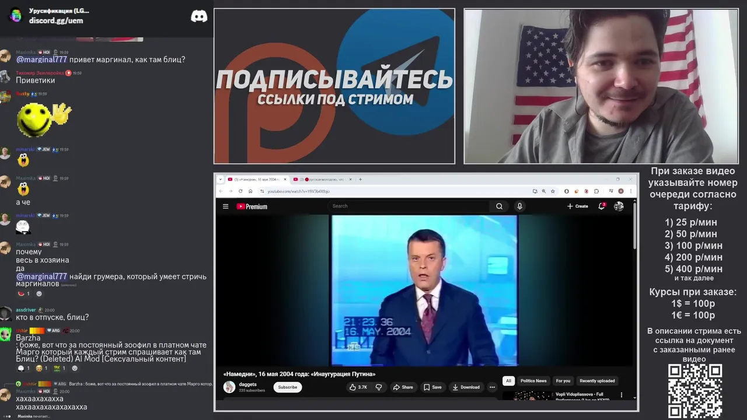Open the YouTube hamburger guide menu
Image resolution: width=747 pixels, height=420 pixels.
click(225, 206)
